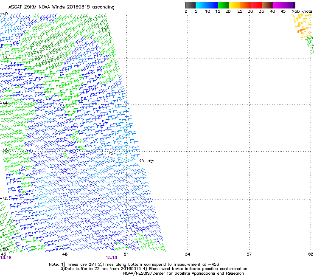
Task: Click the purple 18:18 time label
Action: 111,258
